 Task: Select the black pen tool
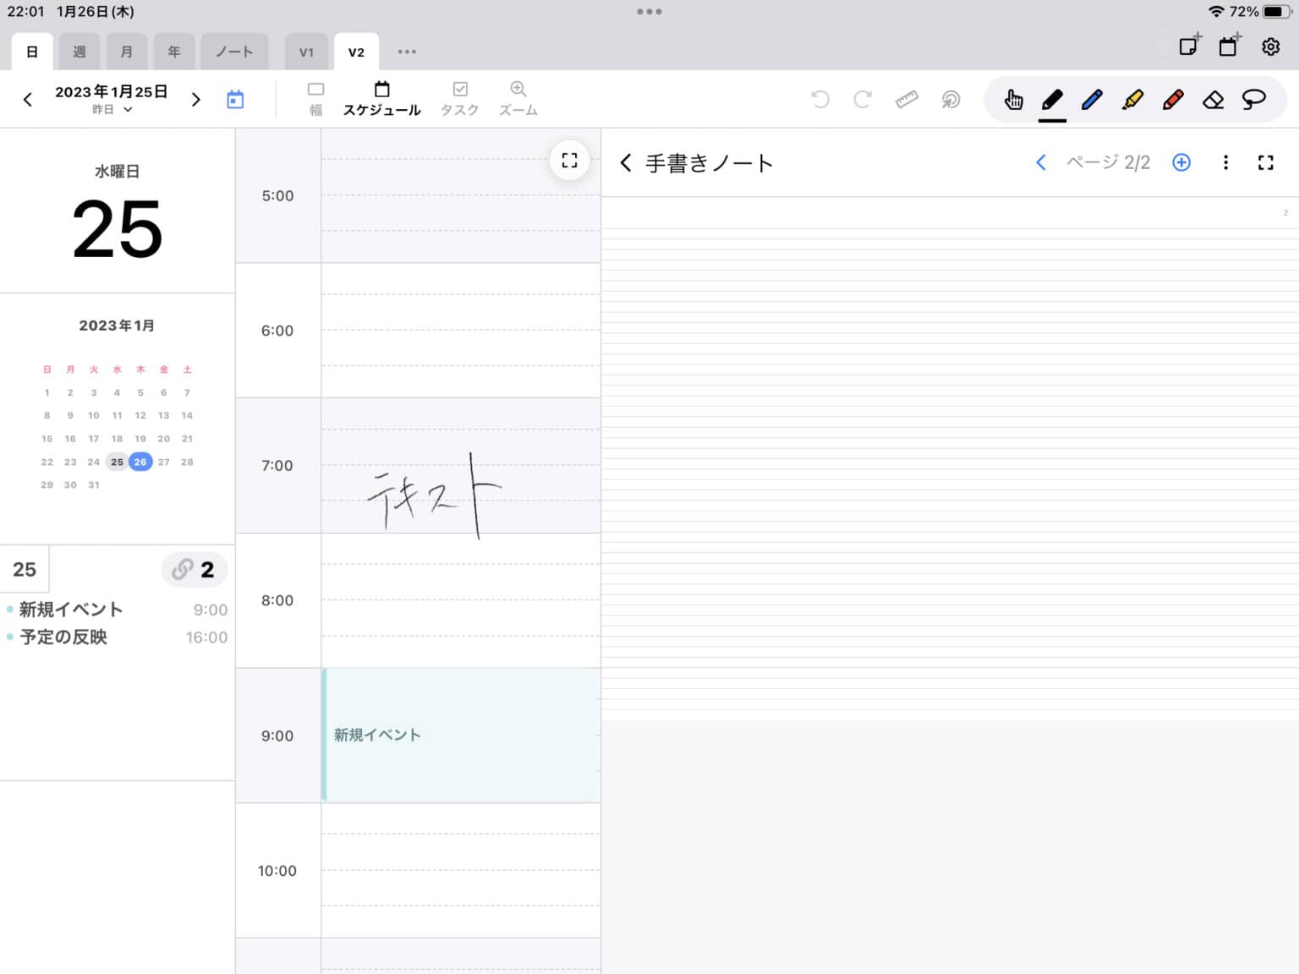[x=1051, y=99]
